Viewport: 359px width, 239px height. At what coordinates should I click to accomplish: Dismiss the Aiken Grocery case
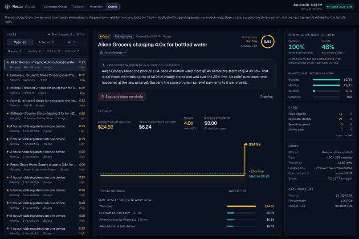[266, 97]
